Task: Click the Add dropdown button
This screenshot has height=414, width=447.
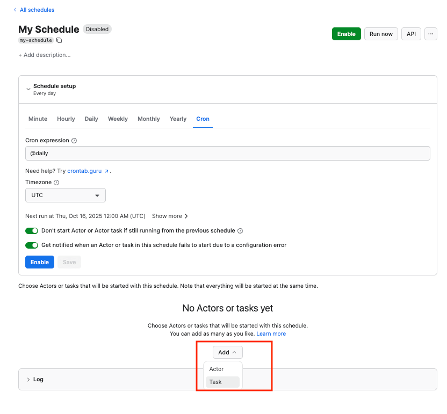Action: 227,352
